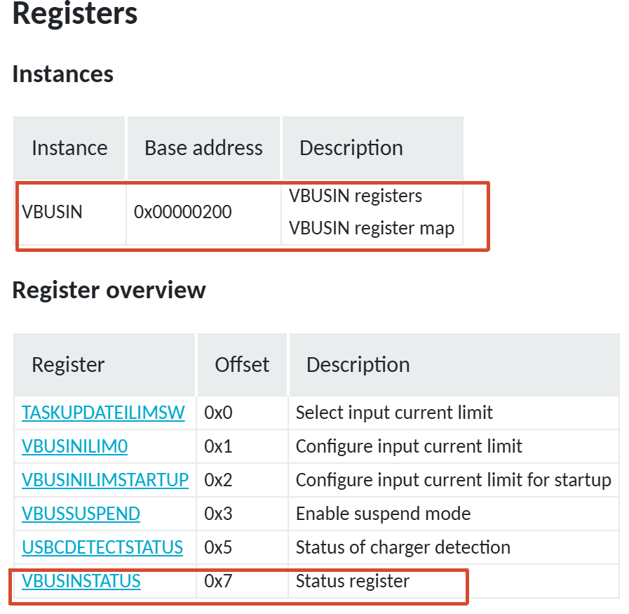Screen dimensions: 629x614
Task: Click offset value 0x1
Action: 218,446
